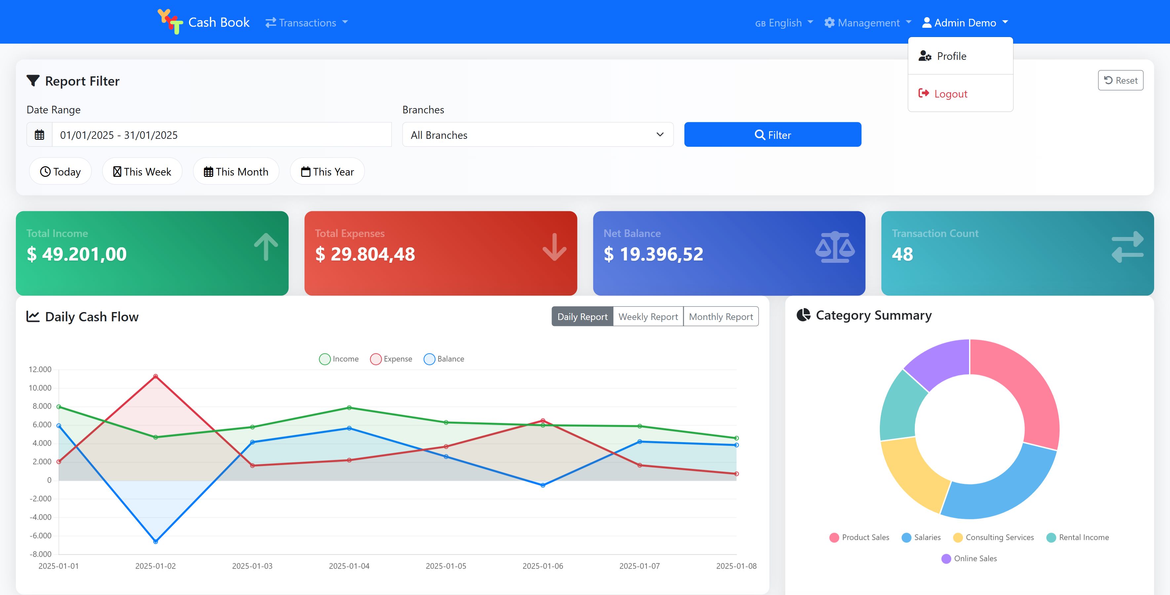The image size is (1170, 595).
Task: Click the down arrow icon on Total Expenses
Action: 554,247
